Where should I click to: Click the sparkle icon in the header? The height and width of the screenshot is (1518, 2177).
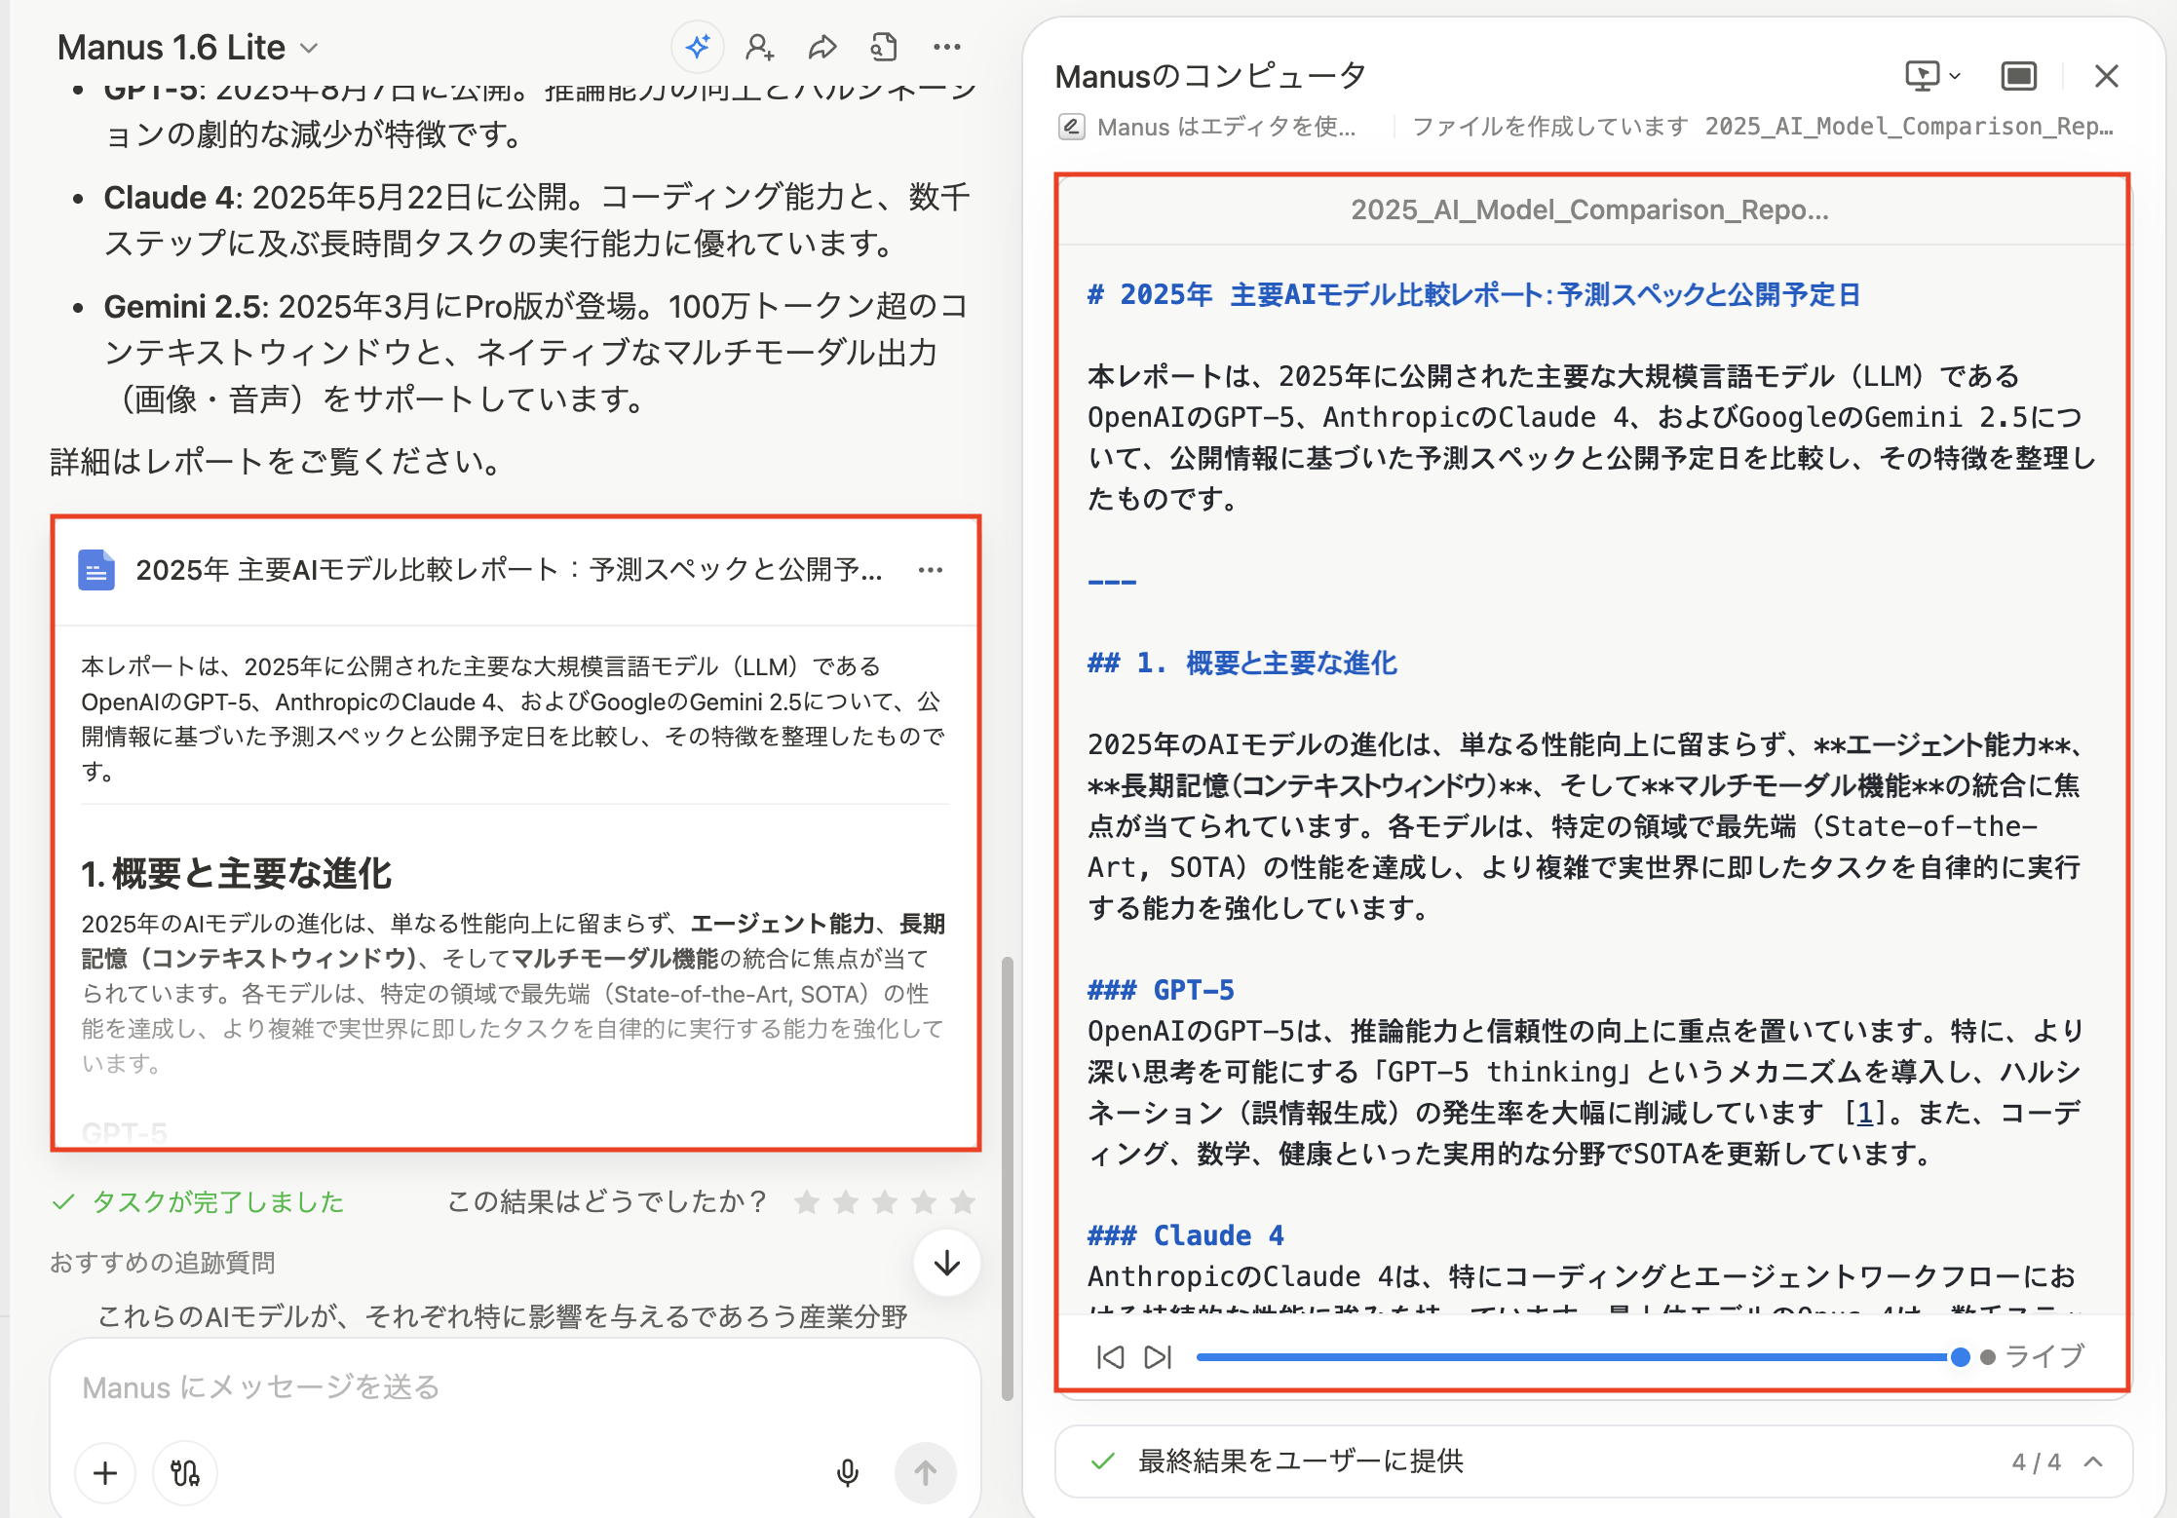(698, 47)
